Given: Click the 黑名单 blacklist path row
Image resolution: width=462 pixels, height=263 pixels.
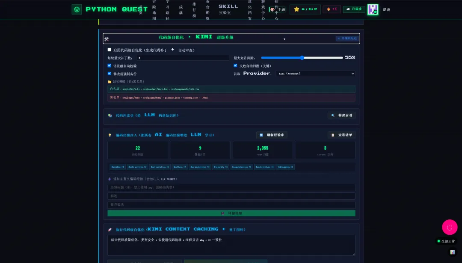Looking at the screenshot, I should click(231, 98).
